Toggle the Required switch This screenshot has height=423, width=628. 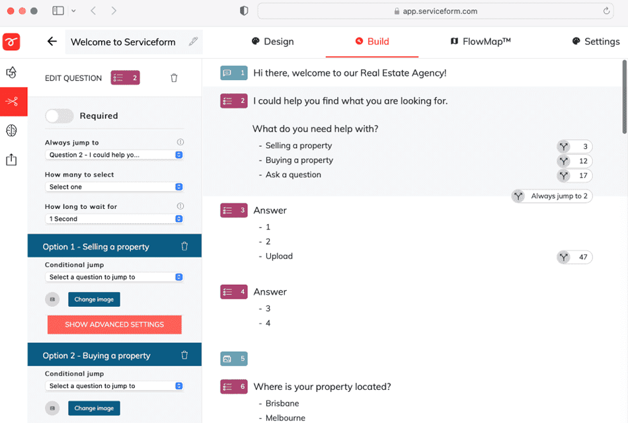pyautogui.click(x=59, y=116)
